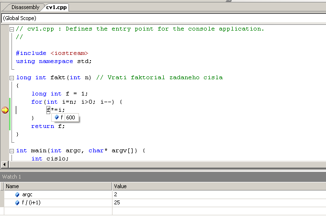Open the Global Scope dropdown
This screenshot has height=222, width=326.
164,18
